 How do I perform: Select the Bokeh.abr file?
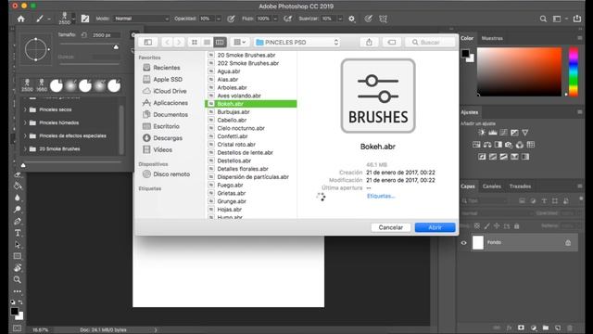tap(251, 104)
